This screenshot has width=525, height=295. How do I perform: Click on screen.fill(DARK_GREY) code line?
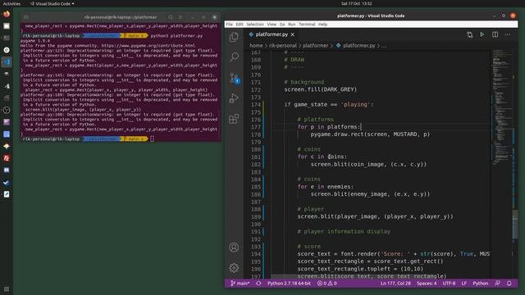pyautogui.click(x=321, y=89)
